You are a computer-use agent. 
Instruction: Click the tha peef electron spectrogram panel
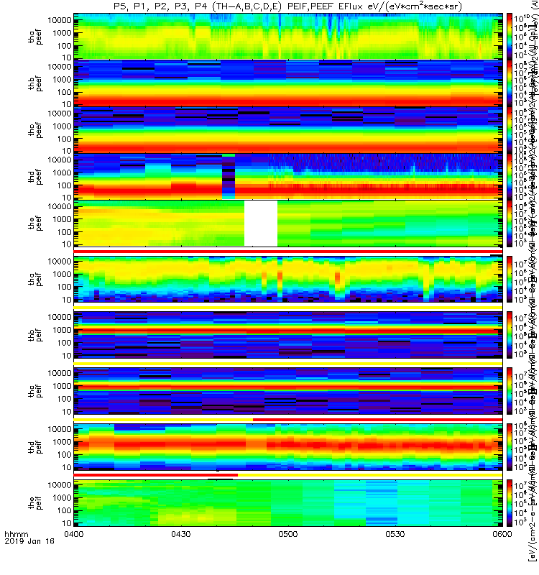[288, 36]
